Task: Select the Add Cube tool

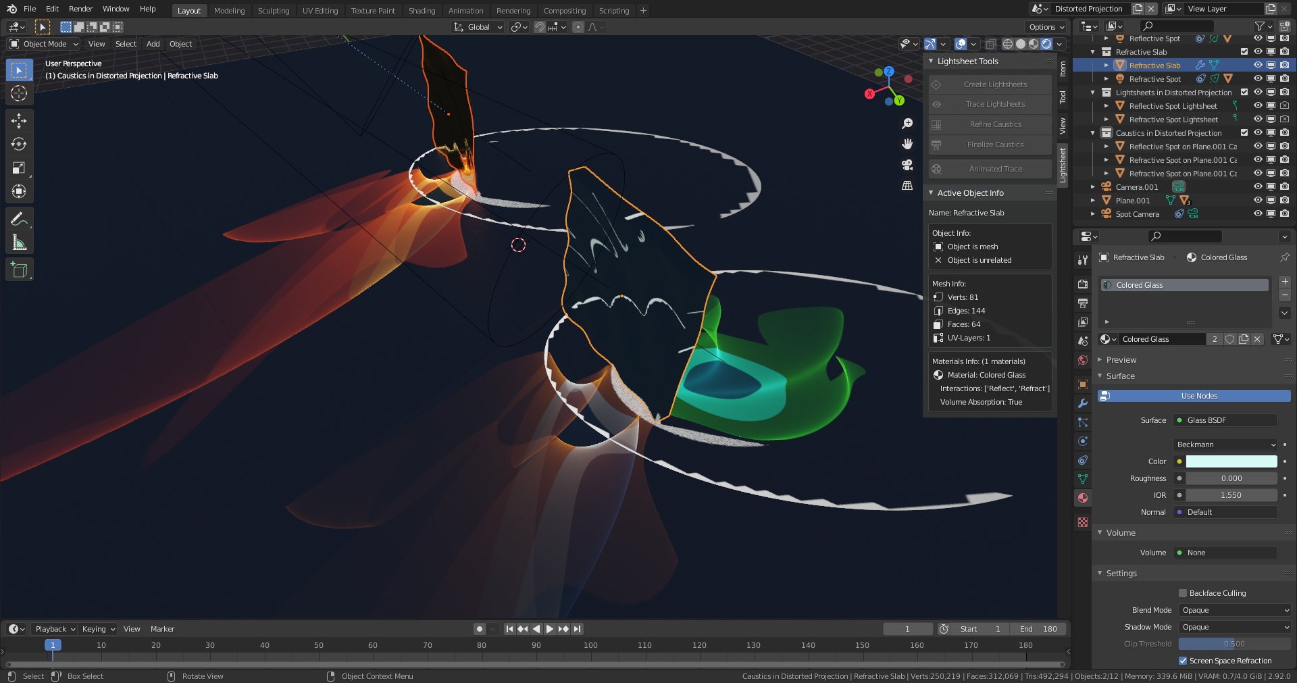Action: point(19,270)
